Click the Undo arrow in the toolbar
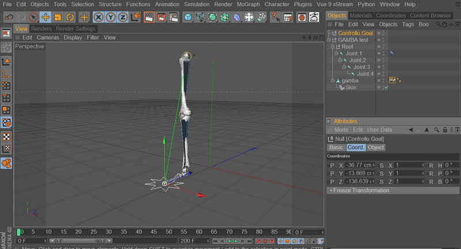This screenshot has height=249, width=461. [9, 17]
